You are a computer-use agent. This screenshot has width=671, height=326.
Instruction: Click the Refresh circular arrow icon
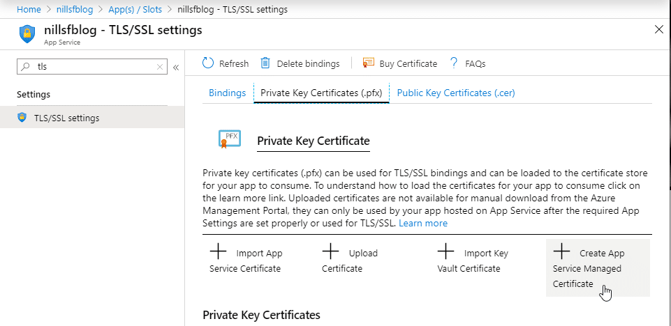coord(207,63)
